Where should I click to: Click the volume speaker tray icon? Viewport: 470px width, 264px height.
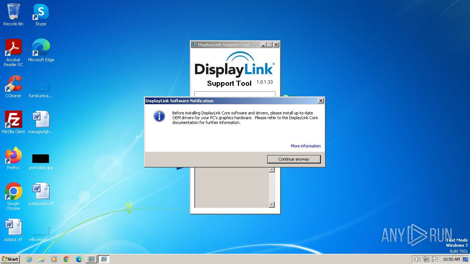pyautogui.click(x=417, y=259)
